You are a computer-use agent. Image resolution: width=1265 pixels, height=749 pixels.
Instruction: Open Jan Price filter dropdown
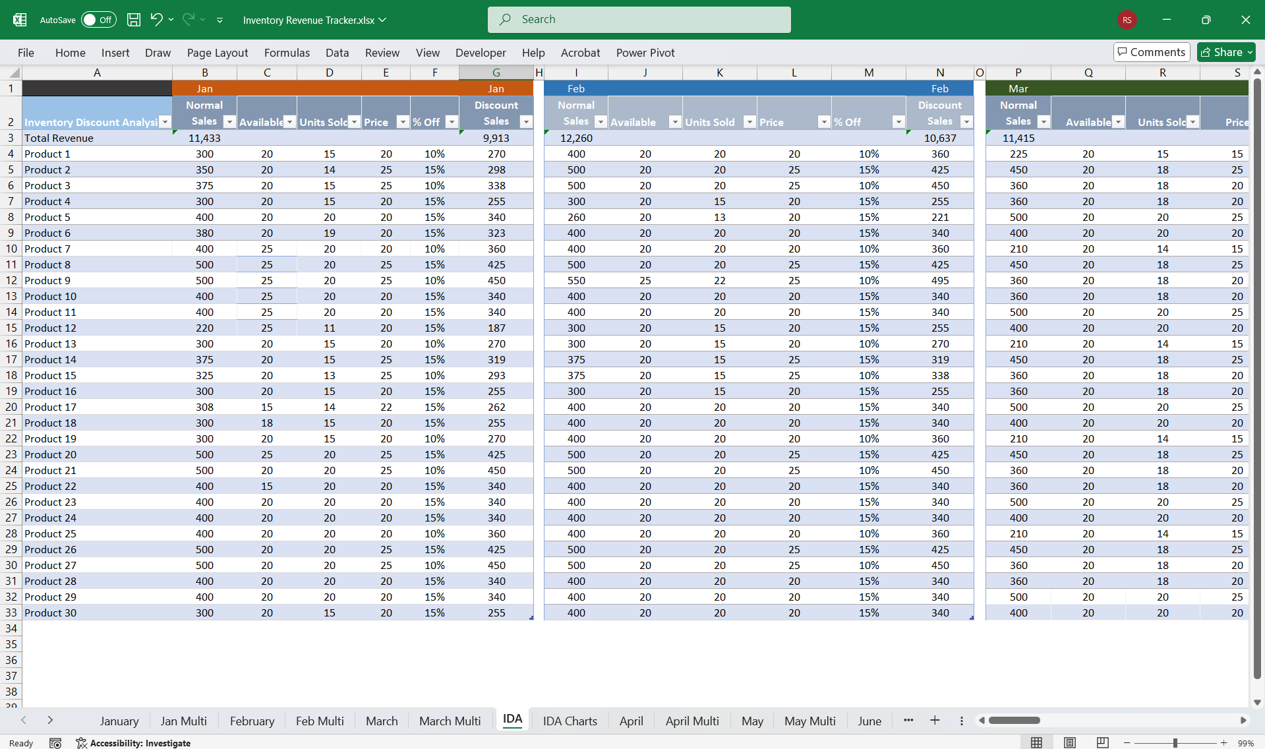[x=403, y=122]
